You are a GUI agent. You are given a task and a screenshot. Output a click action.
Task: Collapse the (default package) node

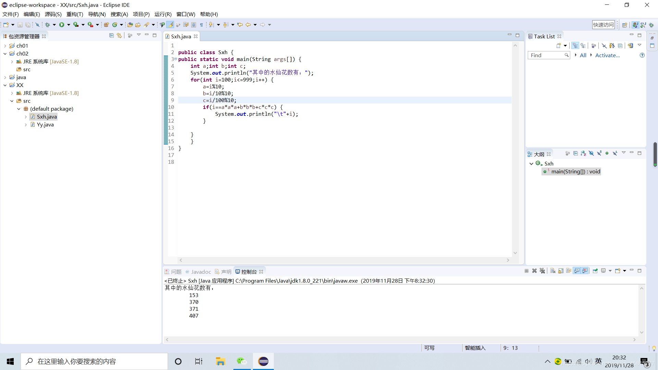(x=19, y=109)
